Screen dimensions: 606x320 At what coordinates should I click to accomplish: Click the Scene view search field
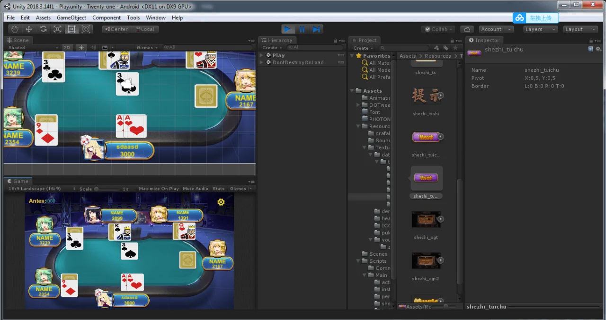(x=207, y=47)
